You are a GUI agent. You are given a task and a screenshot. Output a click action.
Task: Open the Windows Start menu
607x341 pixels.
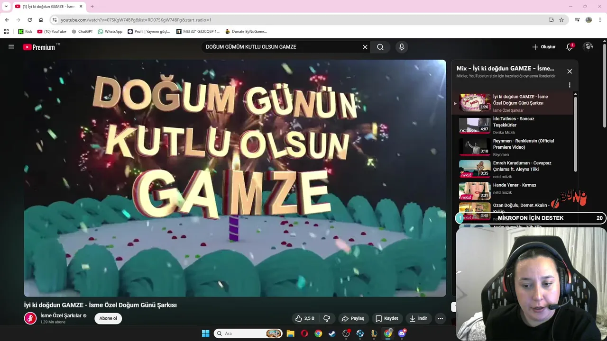(205, 333)
